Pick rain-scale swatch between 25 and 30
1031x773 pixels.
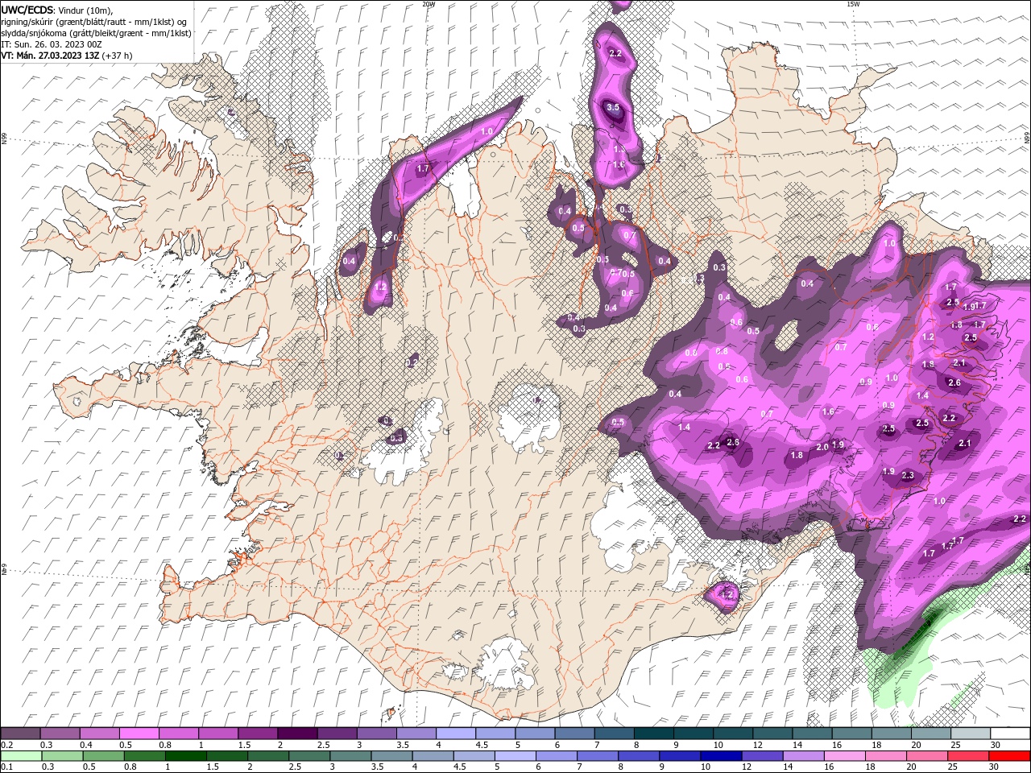point(967,756)
